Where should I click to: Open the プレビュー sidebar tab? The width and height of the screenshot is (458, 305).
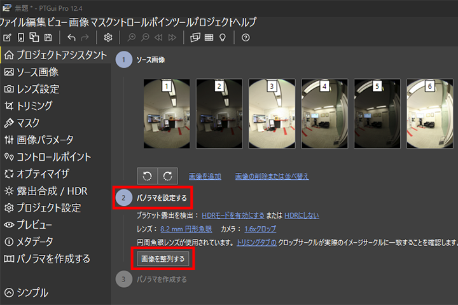tap(29, 225)
